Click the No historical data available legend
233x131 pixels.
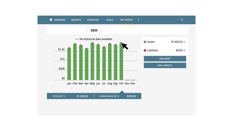pos(94,39)
